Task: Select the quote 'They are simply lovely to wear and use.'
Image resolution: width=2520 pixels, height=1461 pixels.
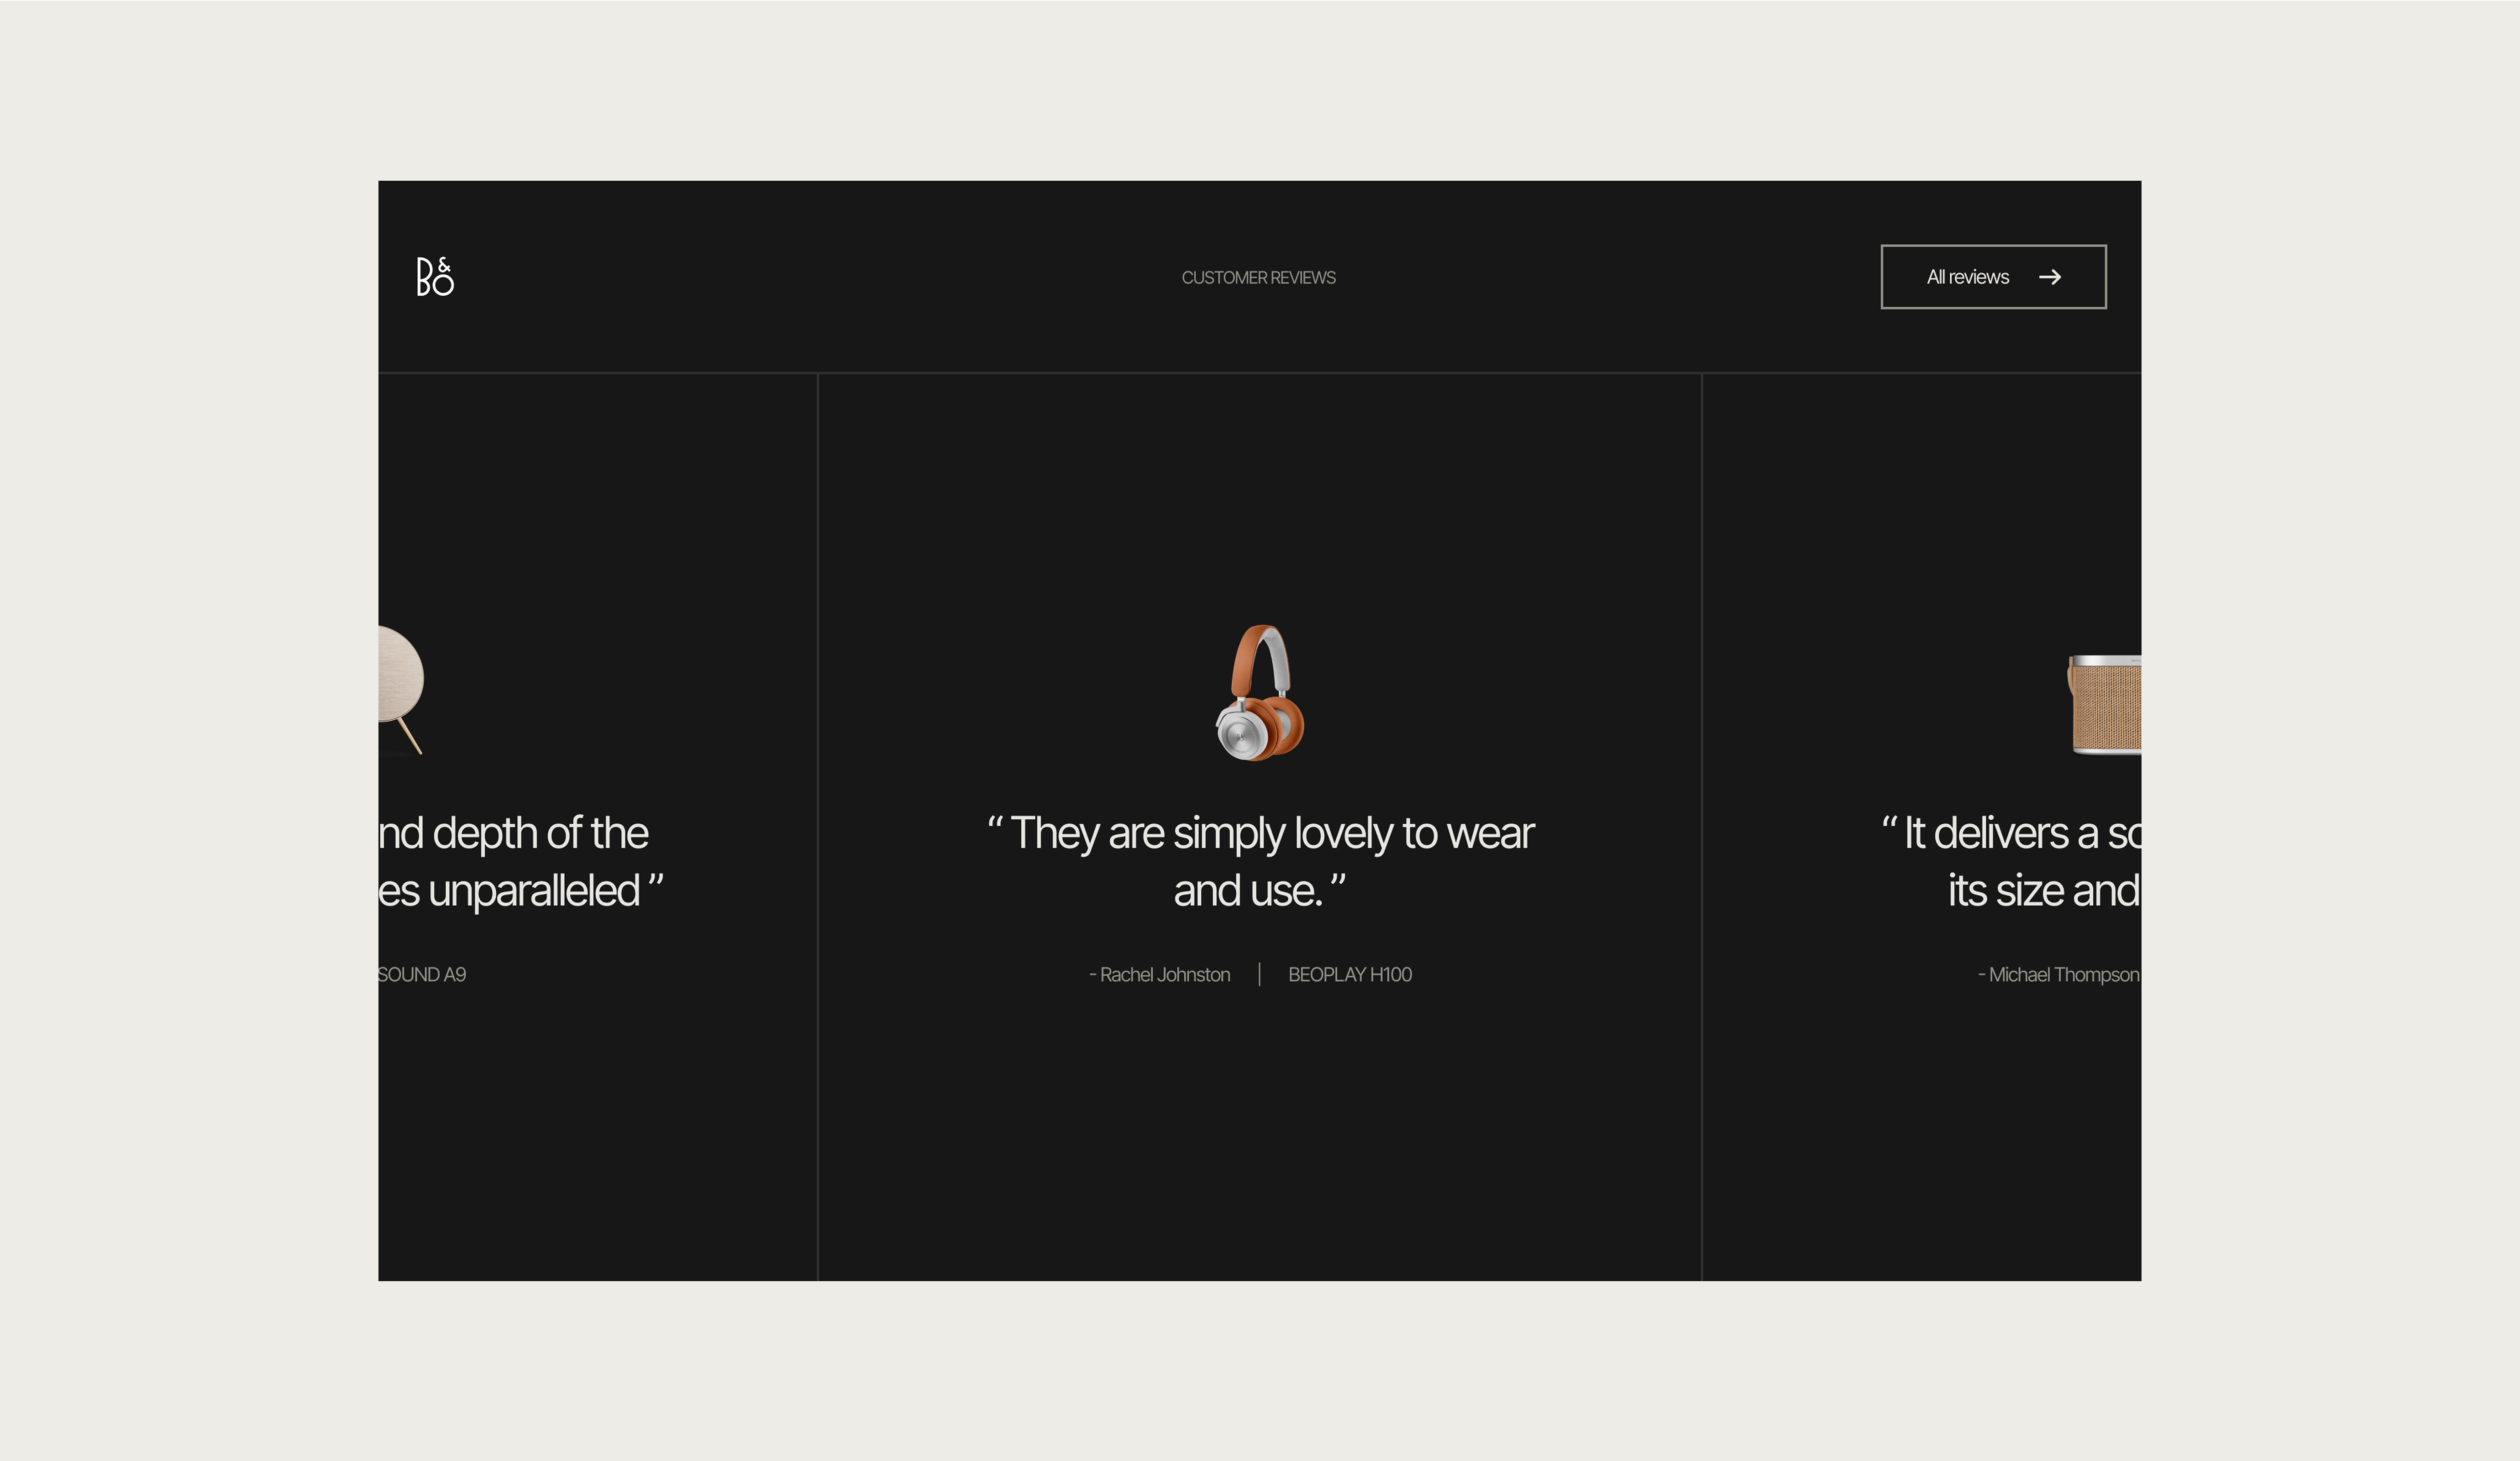Action: pyautogui.click(x=1260, y=861)
